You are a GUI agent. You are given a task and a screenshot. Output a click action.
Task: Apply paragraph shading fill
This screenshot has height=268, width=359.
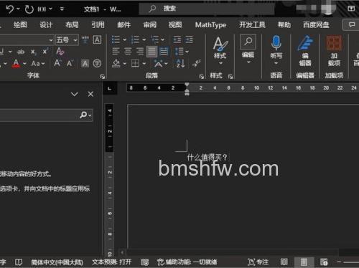click(x=116, y=63)
